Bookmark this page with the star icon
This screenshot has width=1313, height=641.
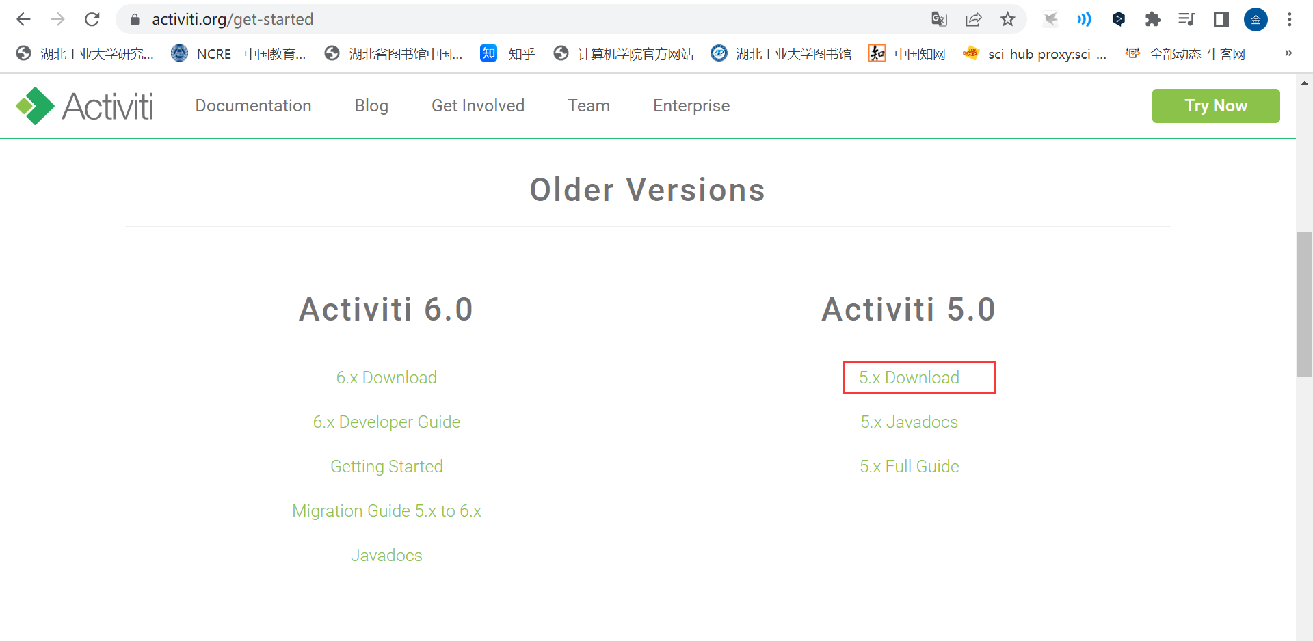(x=1007, y=19)
